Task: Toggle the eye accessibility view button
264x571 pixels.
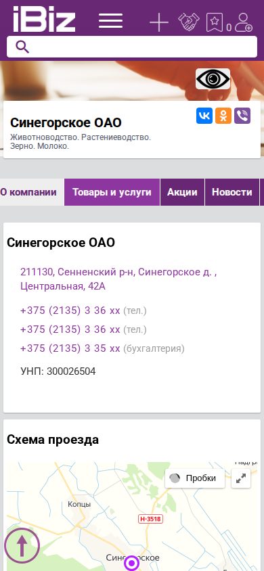Action: [213, 78]
